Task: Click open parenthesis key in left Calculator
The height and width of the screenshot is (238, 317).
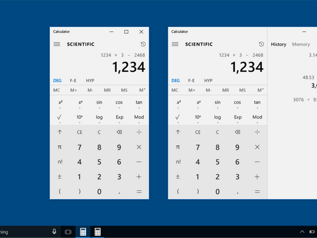Action: (60, 191)
